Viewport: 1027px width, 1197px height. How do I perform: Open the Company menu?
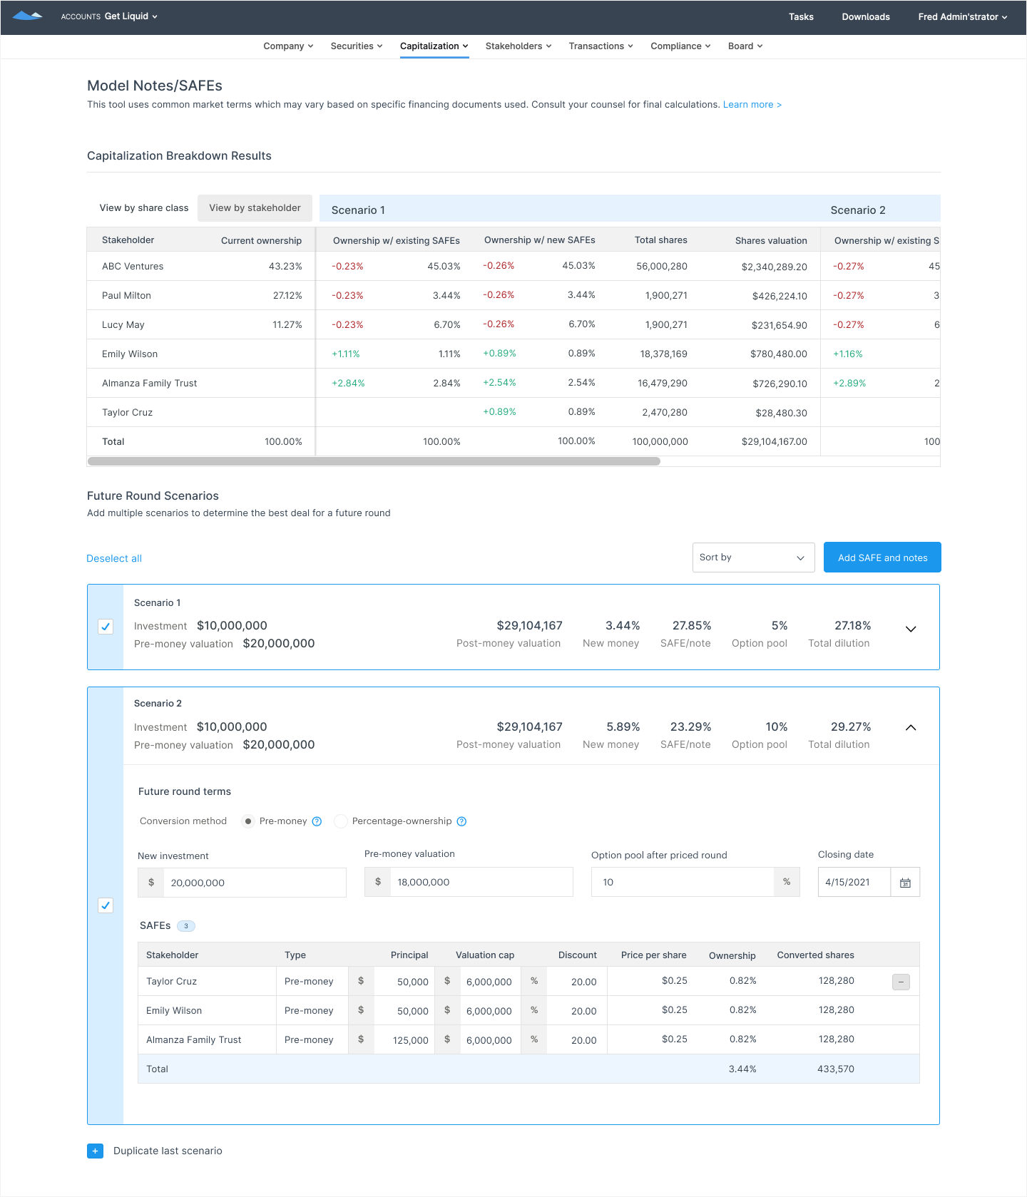click(x=288, y=46)
